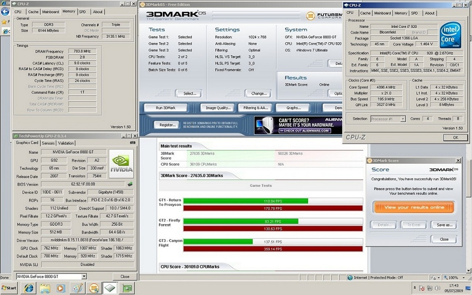Click Save as... in 3DMark Score dialog
472x295 pixels.
coord(444,225)
